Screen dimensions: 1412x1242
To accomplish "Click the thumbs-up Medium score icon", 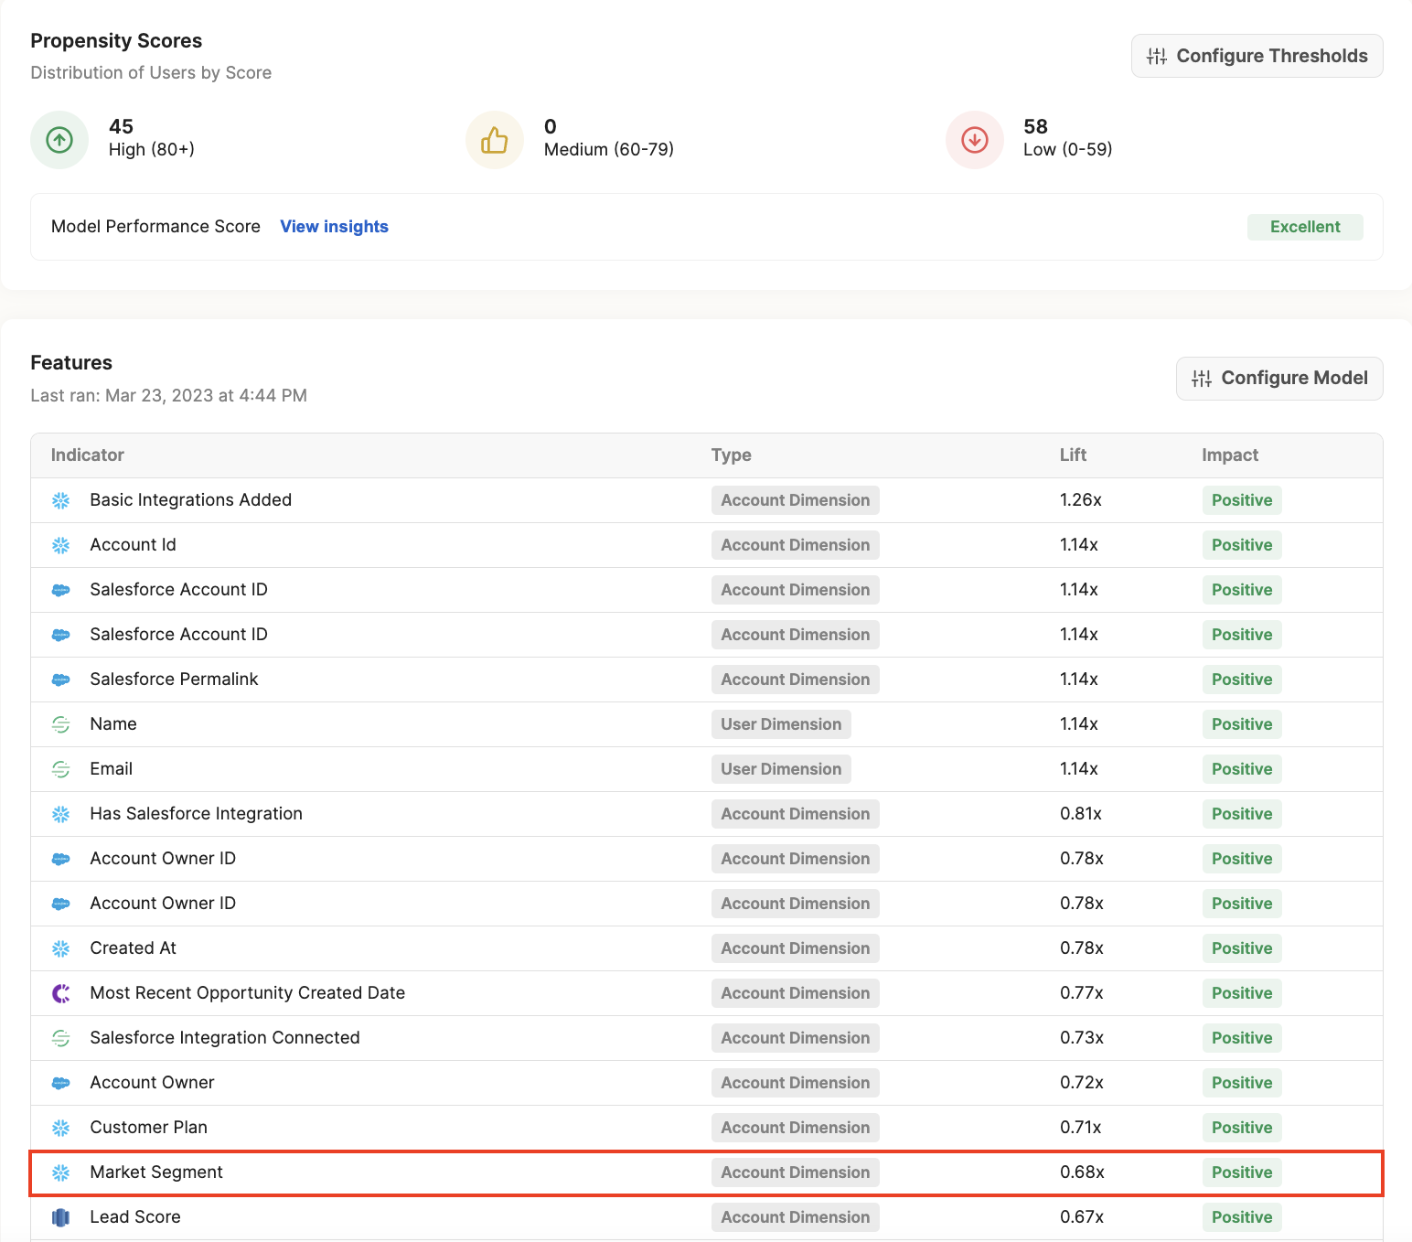I will (x=494, y=140).
